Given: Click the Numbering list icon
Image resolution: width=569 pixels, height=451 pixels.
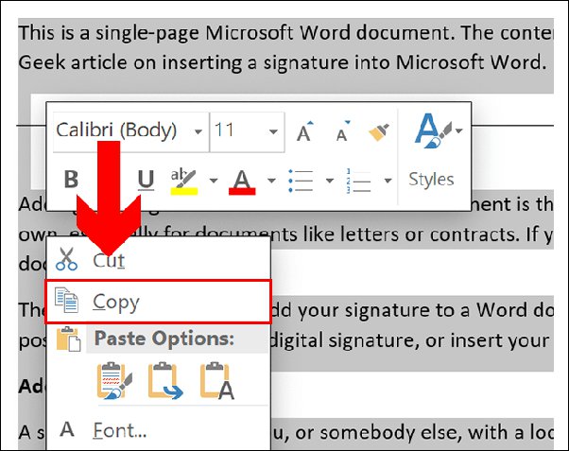Looking at the screenshot, I should click(x=360, y=180).
